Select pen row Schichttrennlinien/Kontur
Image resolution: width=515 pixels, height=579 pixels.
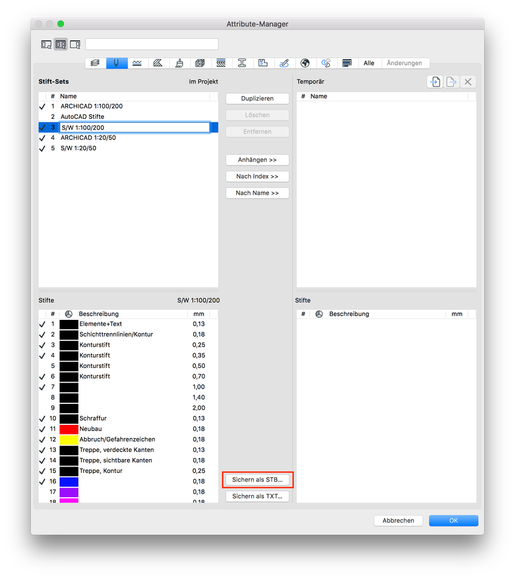(x=128, y=334)
